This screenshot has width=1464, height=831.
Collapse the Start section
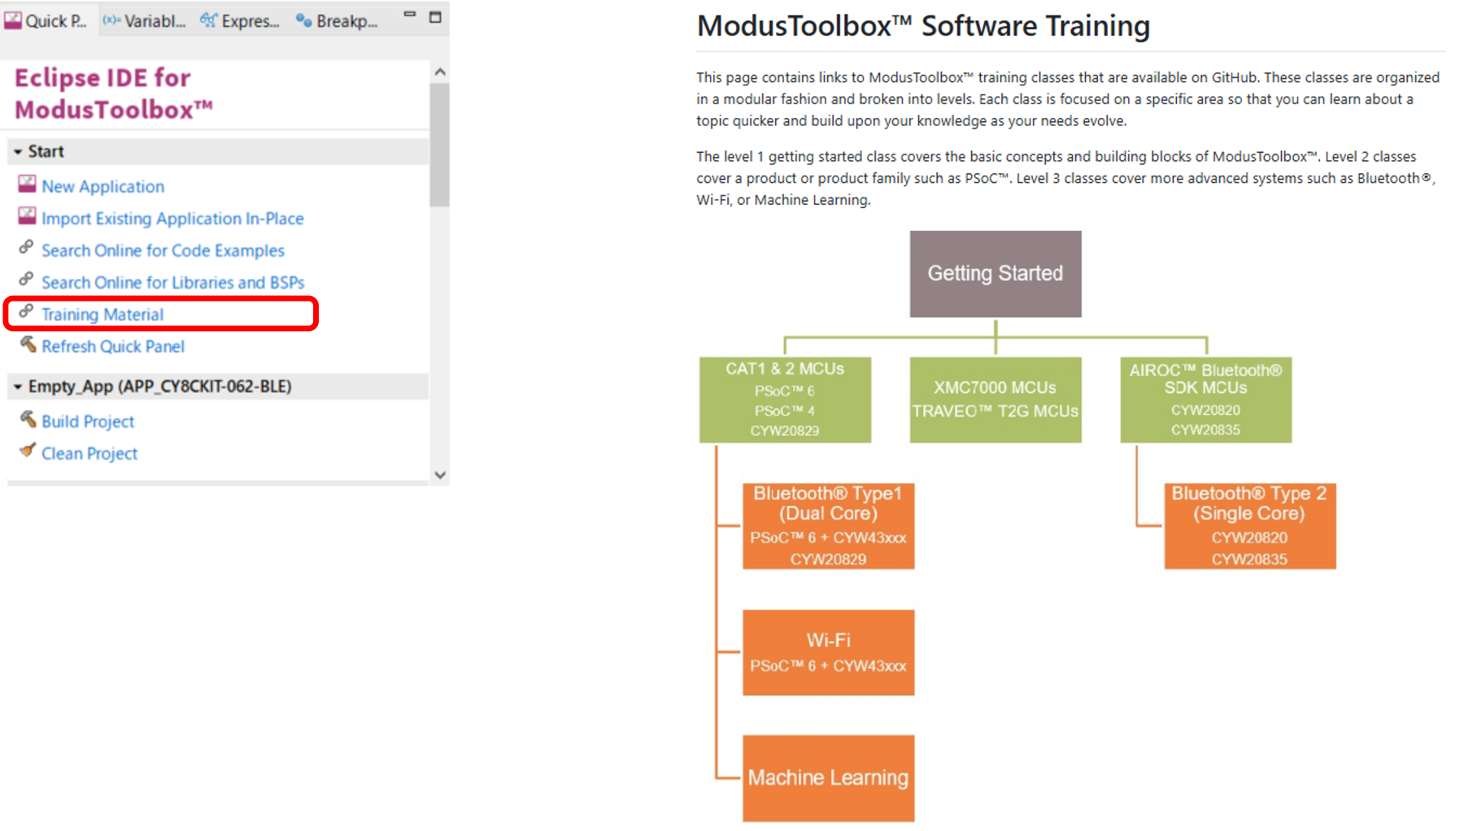click(x=18, y=151)
